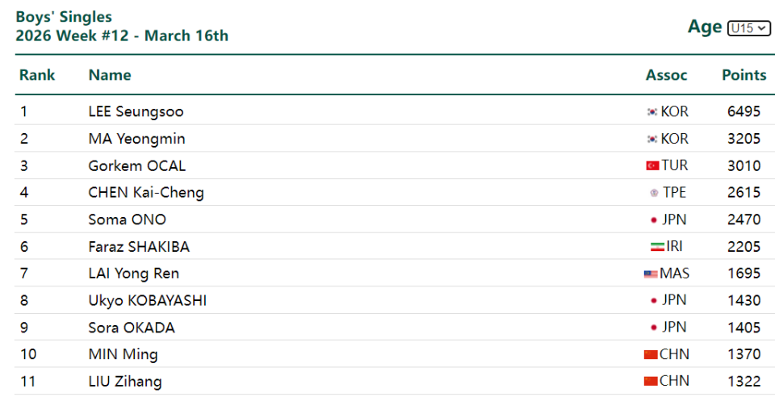Click Sora OKADA's 1405 points value
775x397 pixels.
(744, 328)
